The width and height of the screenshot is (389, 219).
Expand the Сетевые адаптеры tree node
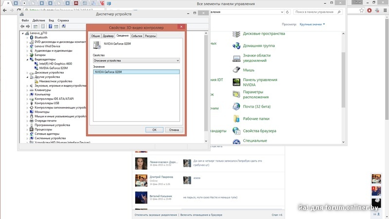tap(27, 134)
